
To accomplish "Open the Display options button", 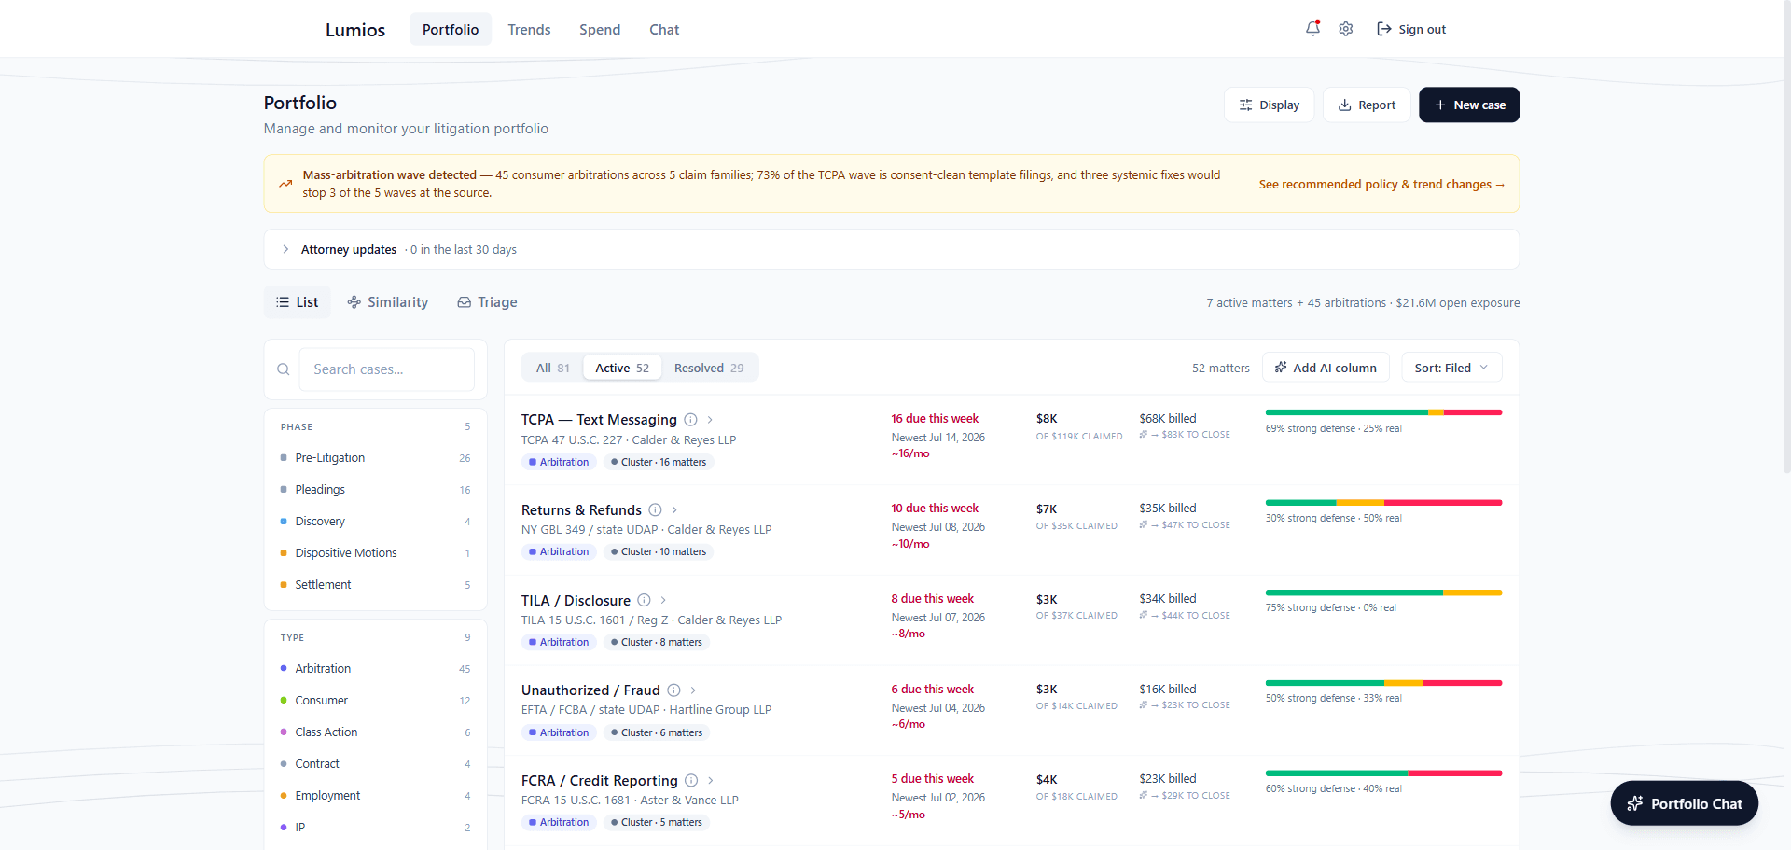I will click(x=1269, y=105).
